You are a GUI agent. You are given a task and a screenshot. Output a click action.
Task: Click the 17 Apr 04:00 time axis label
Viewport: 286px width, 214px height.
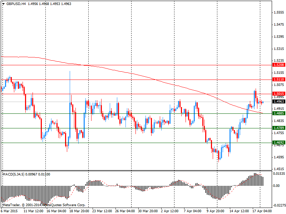click(262, 211)
